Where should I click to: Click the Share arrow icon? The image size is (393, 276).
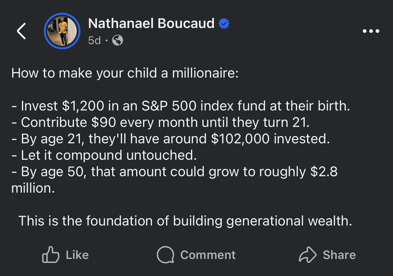(307, 255)
